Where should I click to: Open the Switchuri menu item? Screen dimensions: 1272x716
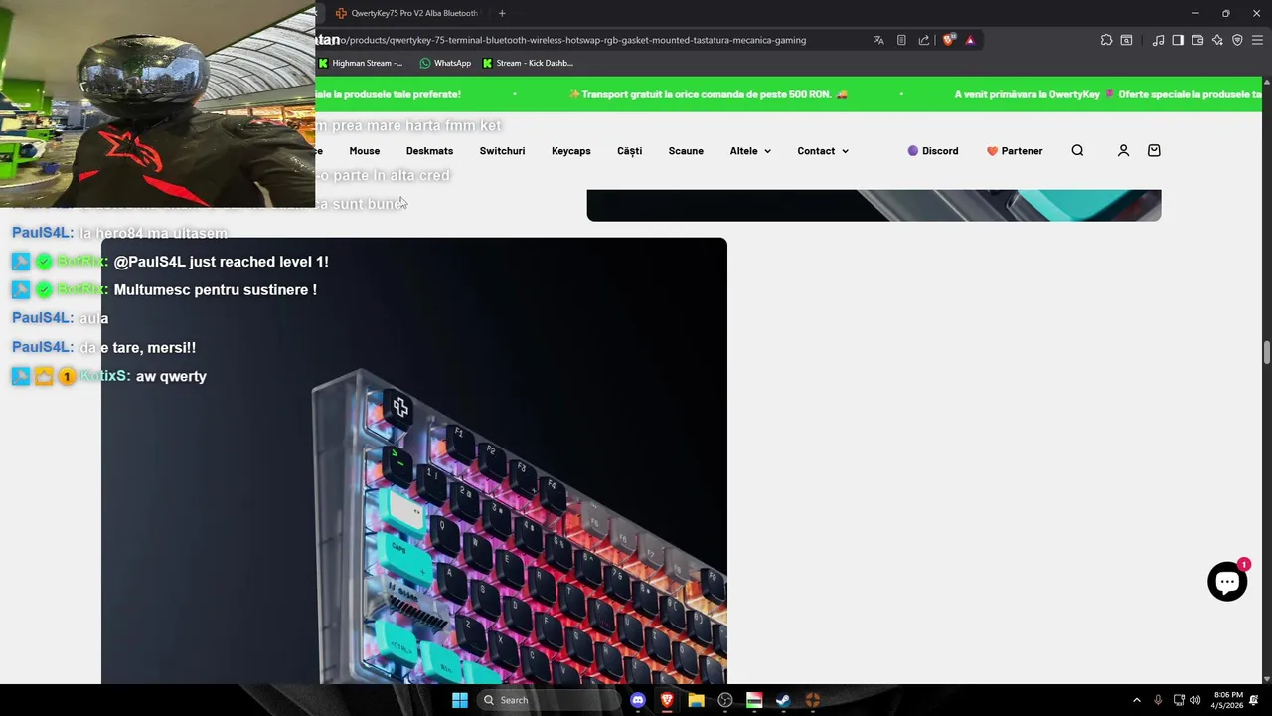click(x=502, y=151)
